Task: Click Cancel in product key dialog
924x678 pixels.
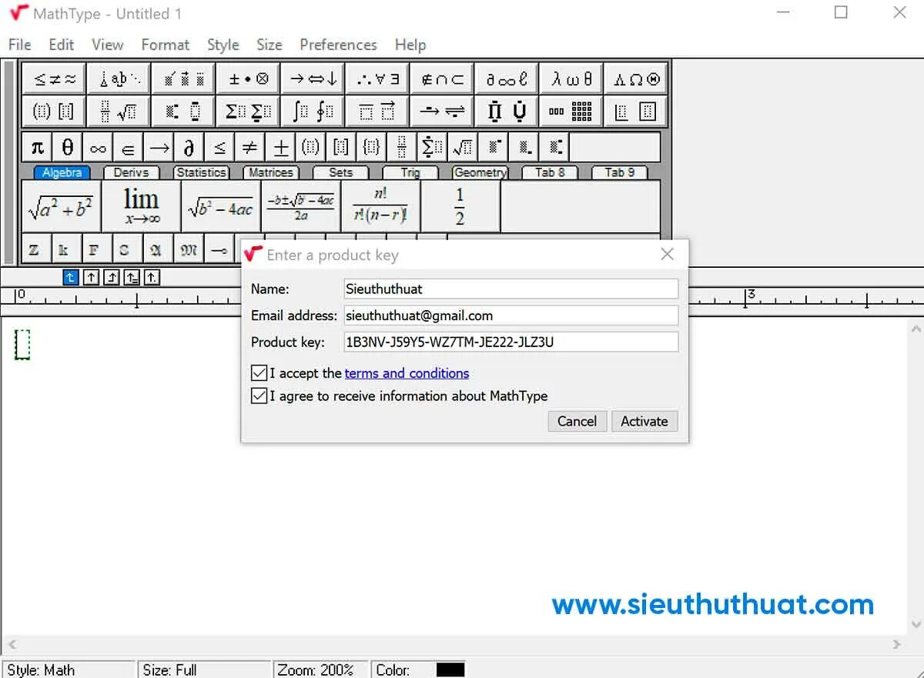Action: click(577, 421)
